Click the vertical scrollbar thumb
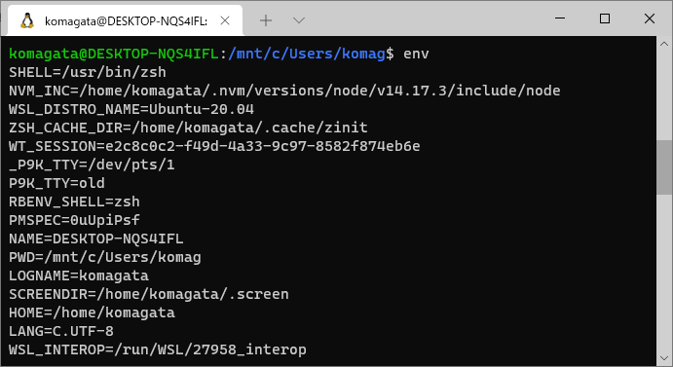673x367 pixels. click(664, 167)
